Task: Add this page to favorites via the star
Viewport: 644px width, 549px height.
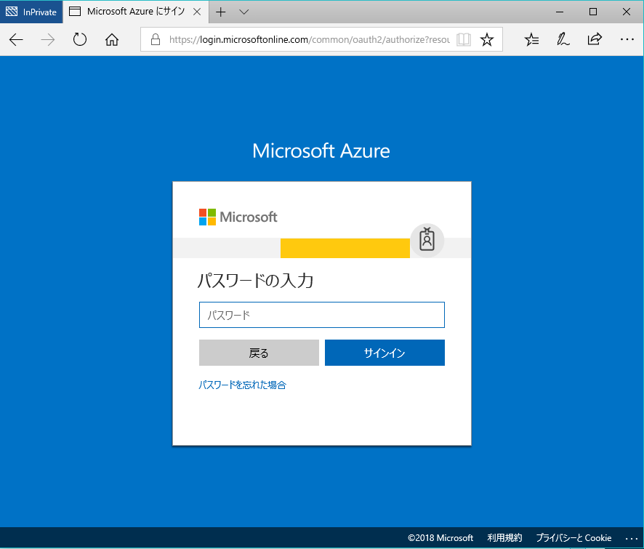Action: point(486,40)
